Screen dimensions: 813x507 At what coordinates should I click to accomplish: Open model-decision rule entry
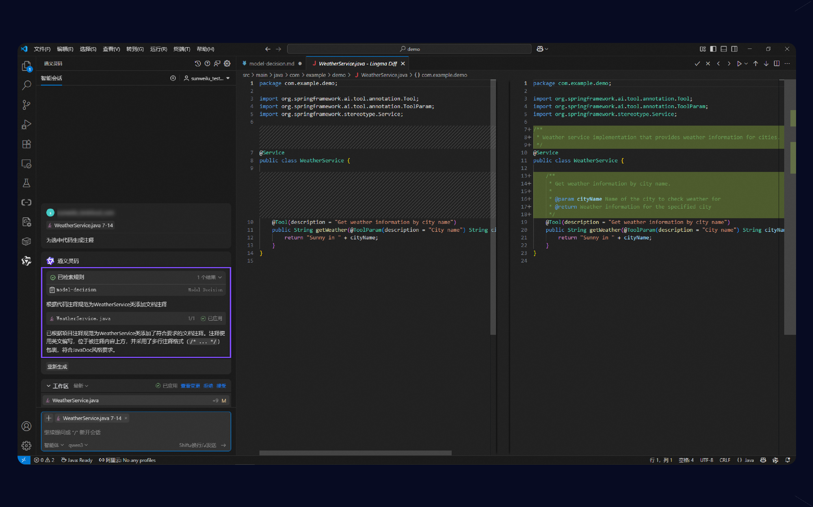pyautogui.click(x=136, y=290)
